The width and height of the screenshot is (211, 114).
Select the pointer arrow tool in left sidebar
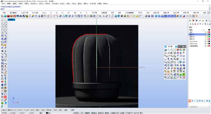(2, 20)
